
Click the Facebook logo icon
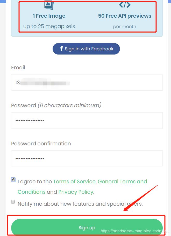coord(61,49)
